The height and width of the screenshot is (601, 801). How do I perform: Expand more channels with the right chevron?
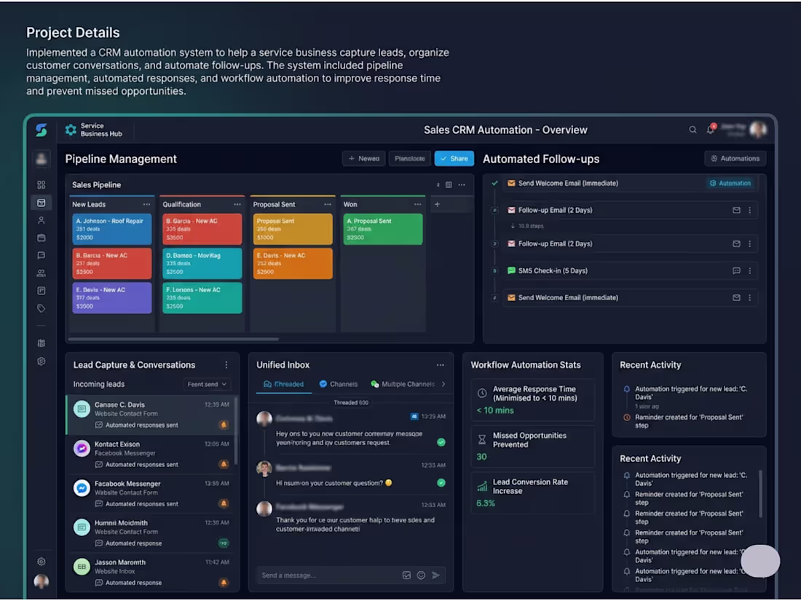pyautogui.click(x=443, y=384)
